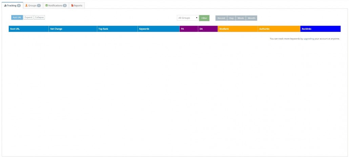Sort by the Root URL column

pos(15,29)
